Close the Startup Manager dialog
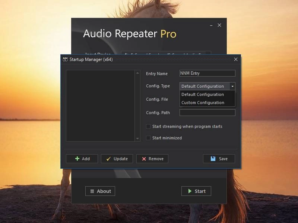The width and height of the screenshot is (298, 223). pyautogui.click(x=236, y=59)
